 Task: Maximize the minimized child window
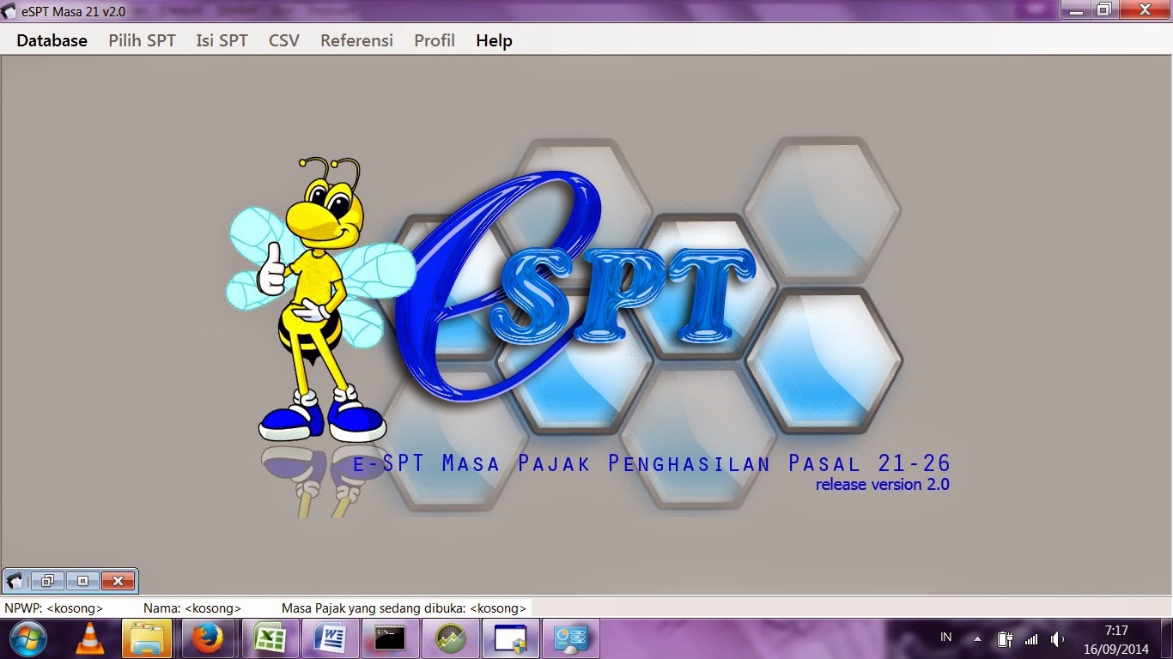tap(82, 581)
